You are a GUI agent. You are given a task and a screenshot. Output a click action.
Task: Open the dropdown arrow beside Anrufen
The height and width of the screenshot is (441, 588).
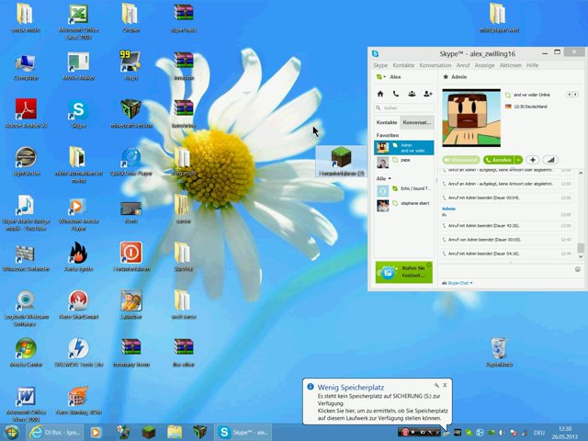(x=518, y=160)
